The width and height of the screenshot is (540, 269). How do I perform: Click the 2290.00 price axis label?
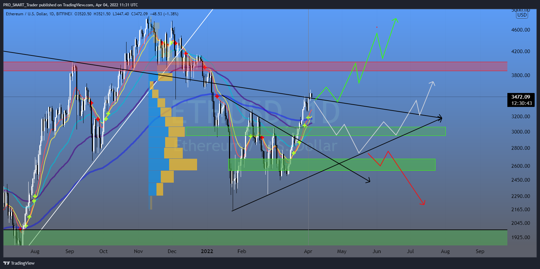[x=521, y=196]
